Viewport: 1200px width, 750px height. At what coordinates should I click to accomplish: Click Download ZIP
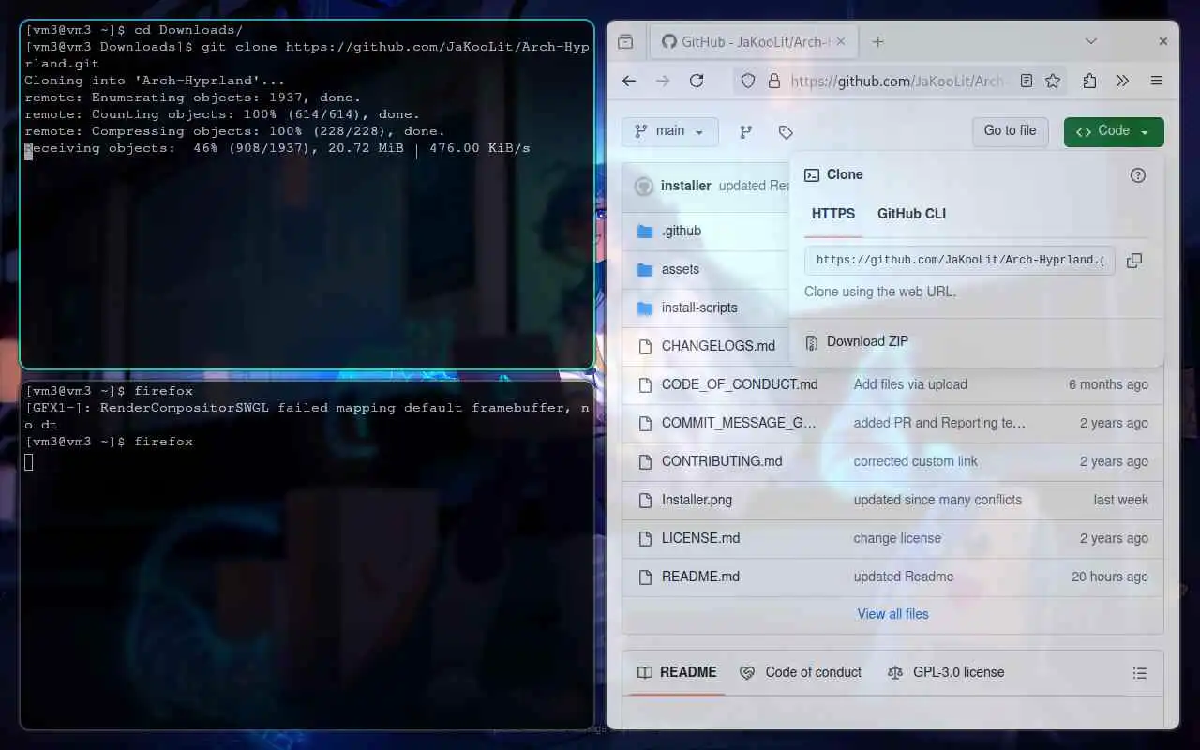[x=867, y=341]
